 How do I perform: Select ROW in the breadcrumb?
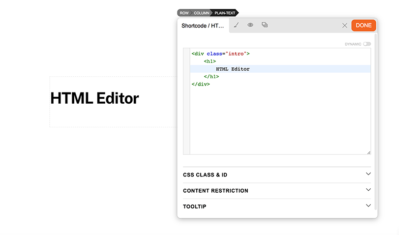pos(184,13)
